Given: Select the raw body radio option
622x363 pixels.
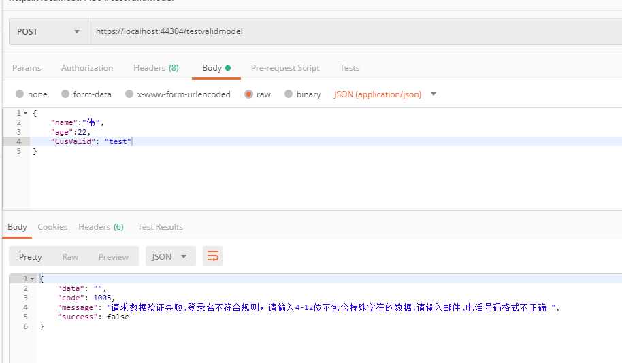Looking at the screenshot, I should coord(248,94).
